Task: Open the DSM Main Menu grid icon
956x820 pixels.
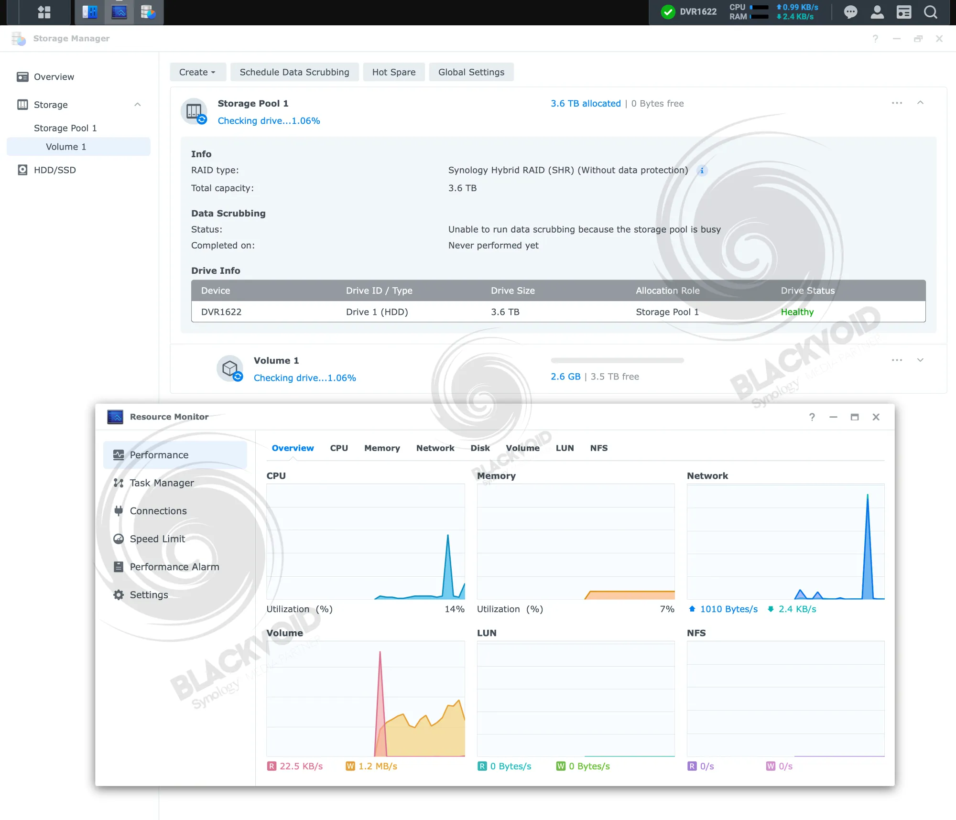Action: click(44, 12)
